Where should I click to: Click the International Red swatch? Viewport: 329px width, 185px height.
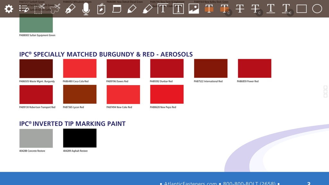(x=211, y=68)
